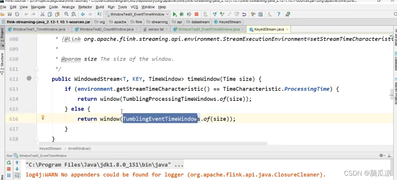397x180 pixels.
Task: Click the KeyedStream class breadcrumb in navigation bar
Action: [x=227, y=22]
